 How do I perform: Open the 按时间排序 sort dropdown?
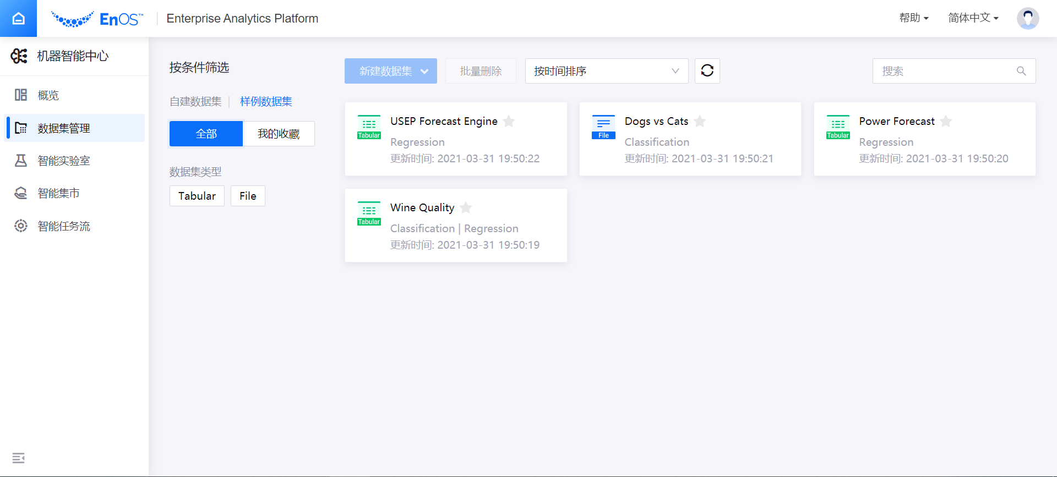607,71
